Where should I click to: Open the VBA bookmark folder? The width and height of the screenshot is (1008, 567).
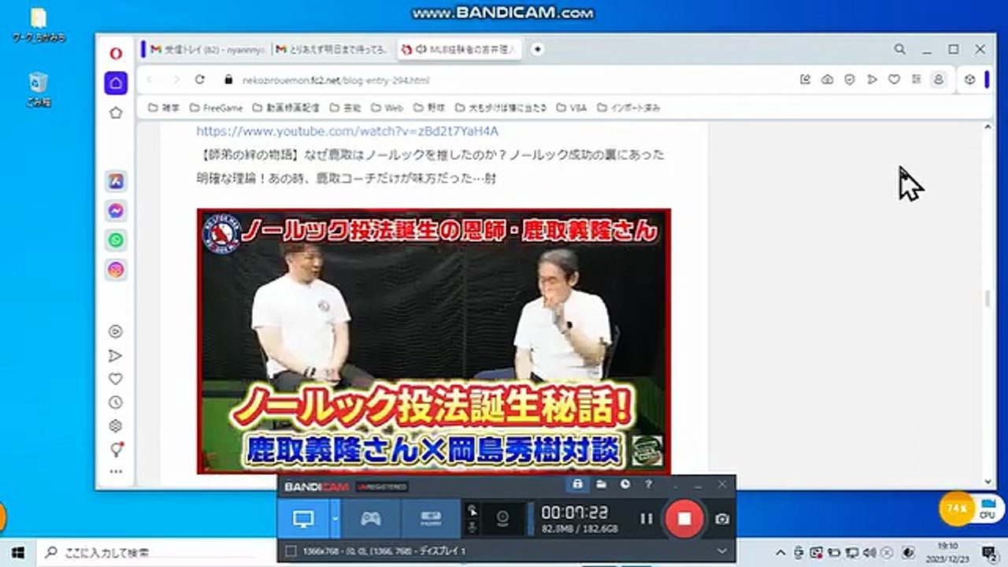click(572, 108)
